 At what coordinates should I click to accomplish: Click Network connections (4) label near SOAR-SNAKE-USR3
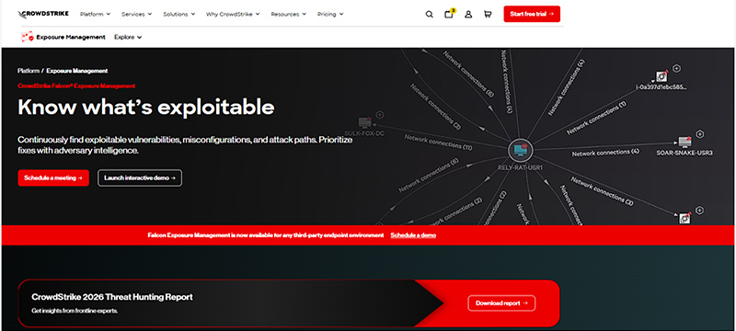pyautogui.click(x=605, y=153)
